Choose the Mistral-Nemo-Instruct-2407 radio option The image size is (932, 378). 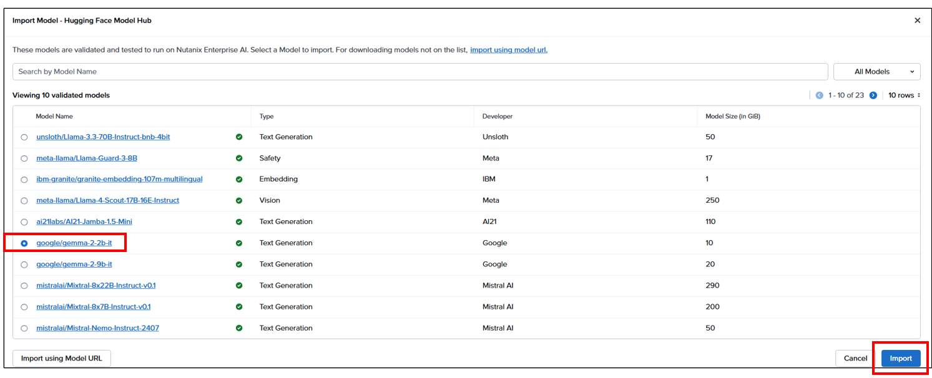(x=24, y=328)
